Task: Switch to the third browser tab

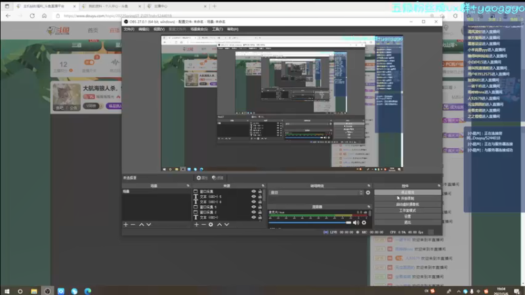Action: 177,6
